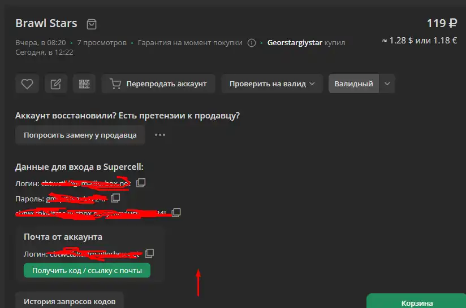Click the Вчера, в 08:20 timestamp
This screenshot has width=466, height=308.
[x=41, y=43]
